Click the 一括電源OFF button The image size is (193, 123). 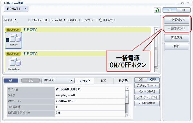click(177, 29)
